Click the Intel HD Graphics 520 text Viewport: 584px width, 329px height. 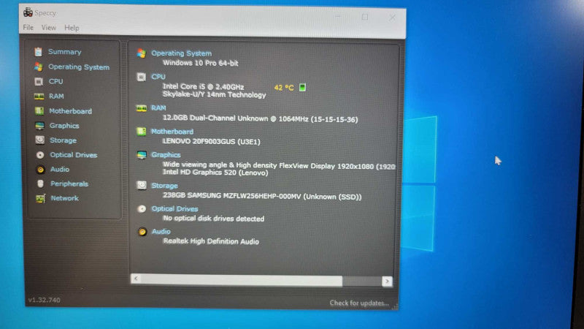tap(215, 173)
